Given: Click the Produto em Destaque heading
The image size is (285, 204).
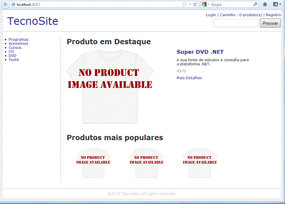Looking at the screenshot, I should (109, 42).
